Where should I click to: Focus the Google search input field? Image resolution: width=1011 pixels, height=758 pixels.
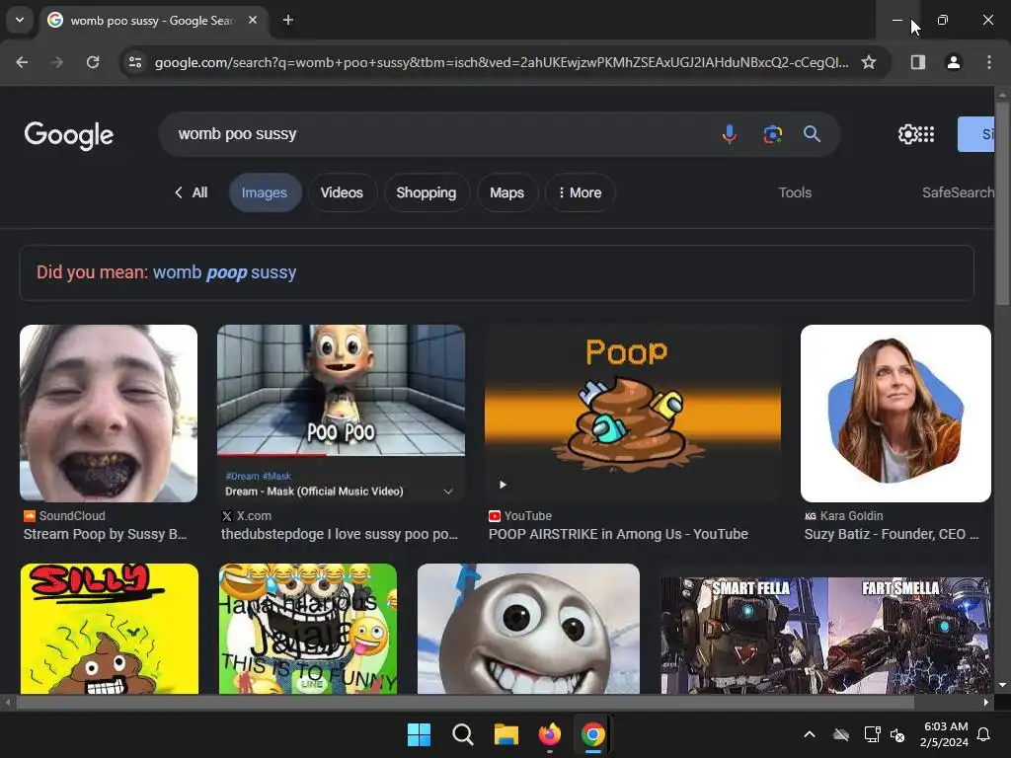tap(438, 134)
